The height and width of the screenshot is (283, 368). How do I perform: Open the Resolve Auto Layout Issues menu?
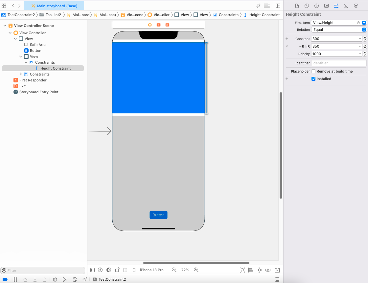tap(268, 270)
